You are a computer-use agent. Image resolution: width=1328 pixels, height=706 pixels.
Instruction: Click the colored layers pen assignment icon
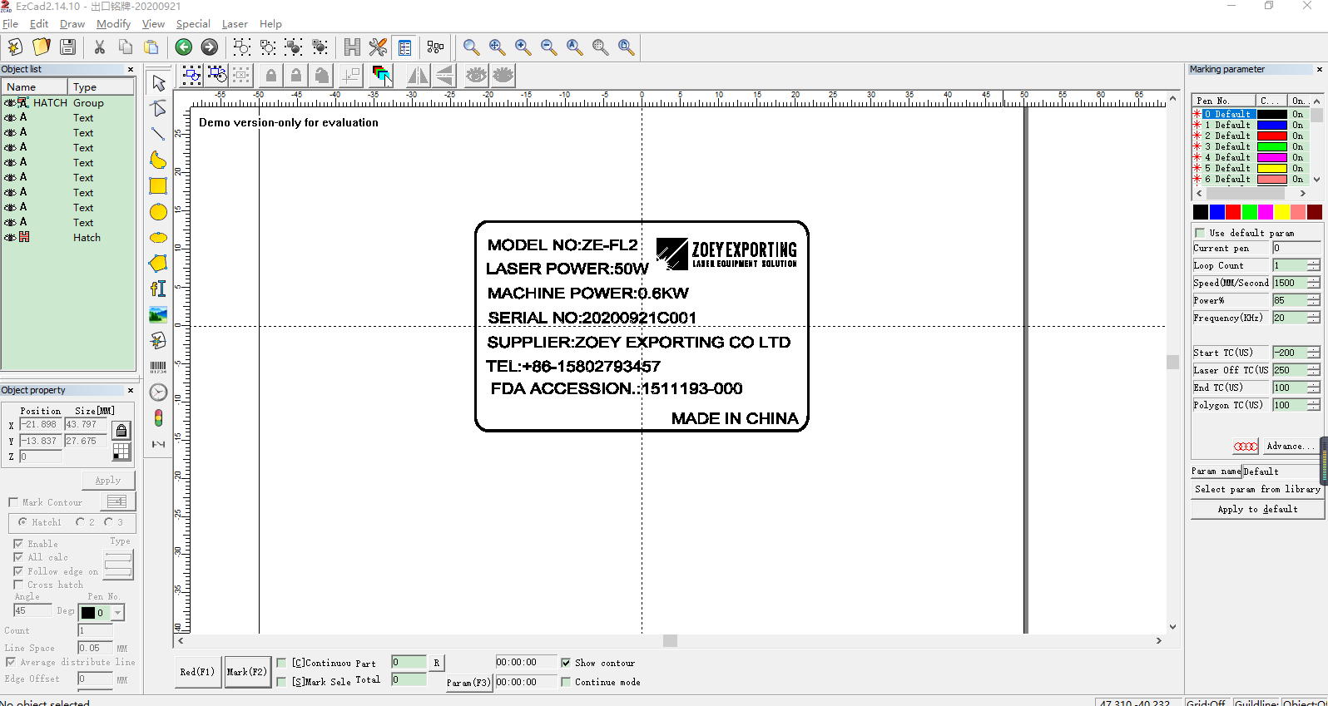[x=381, y=76]
